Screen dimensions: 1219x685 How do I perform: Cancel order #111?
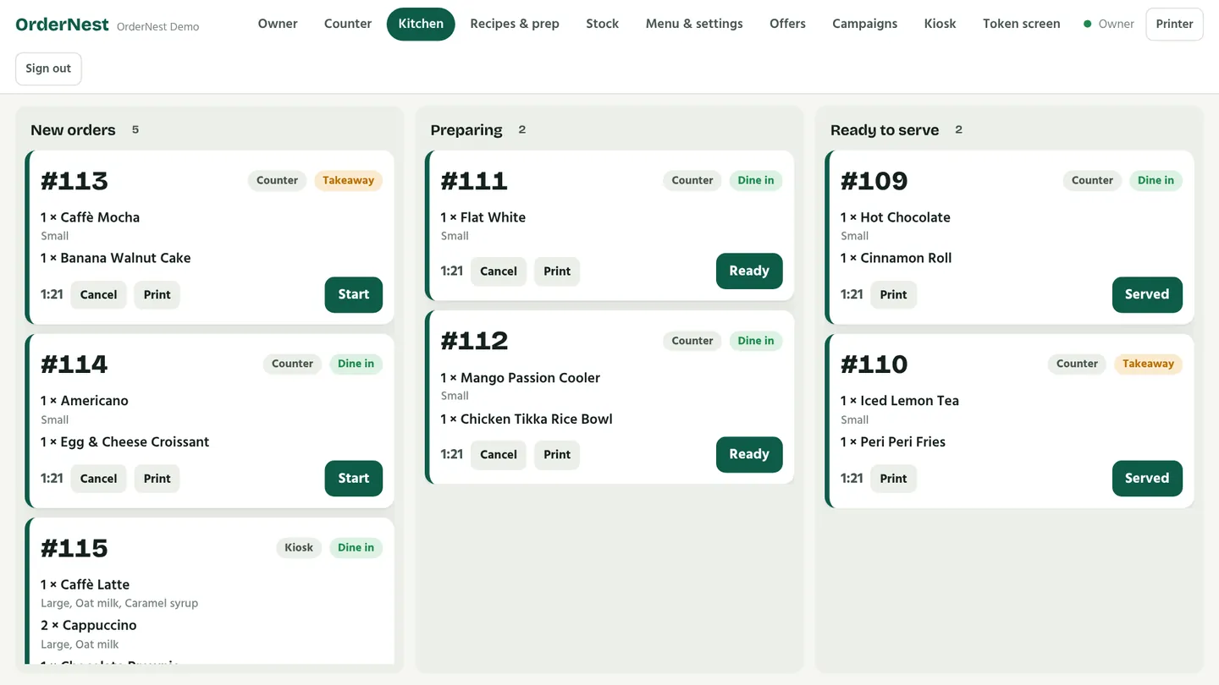(498, 271)
